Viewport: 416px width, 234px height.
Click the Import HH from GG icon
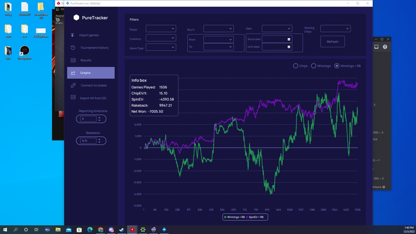coord(73,97)
